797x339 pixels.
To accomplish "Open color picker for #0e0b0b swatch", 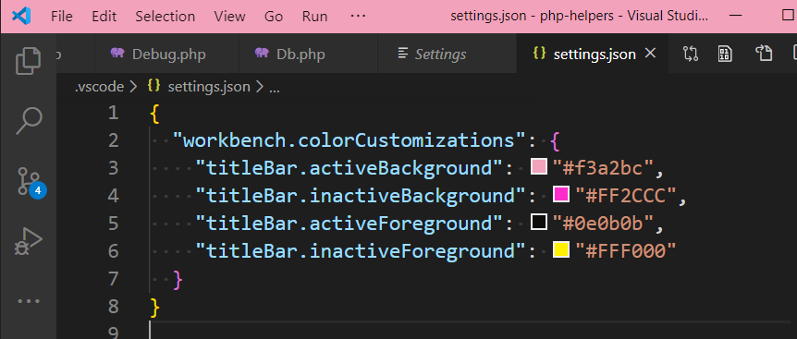I will click(x=539, y=223).
